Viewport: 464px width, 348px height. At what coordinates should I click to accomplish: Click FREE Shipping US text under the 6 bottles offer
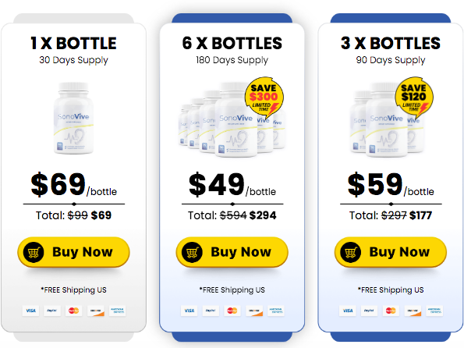tap(232, 290)
